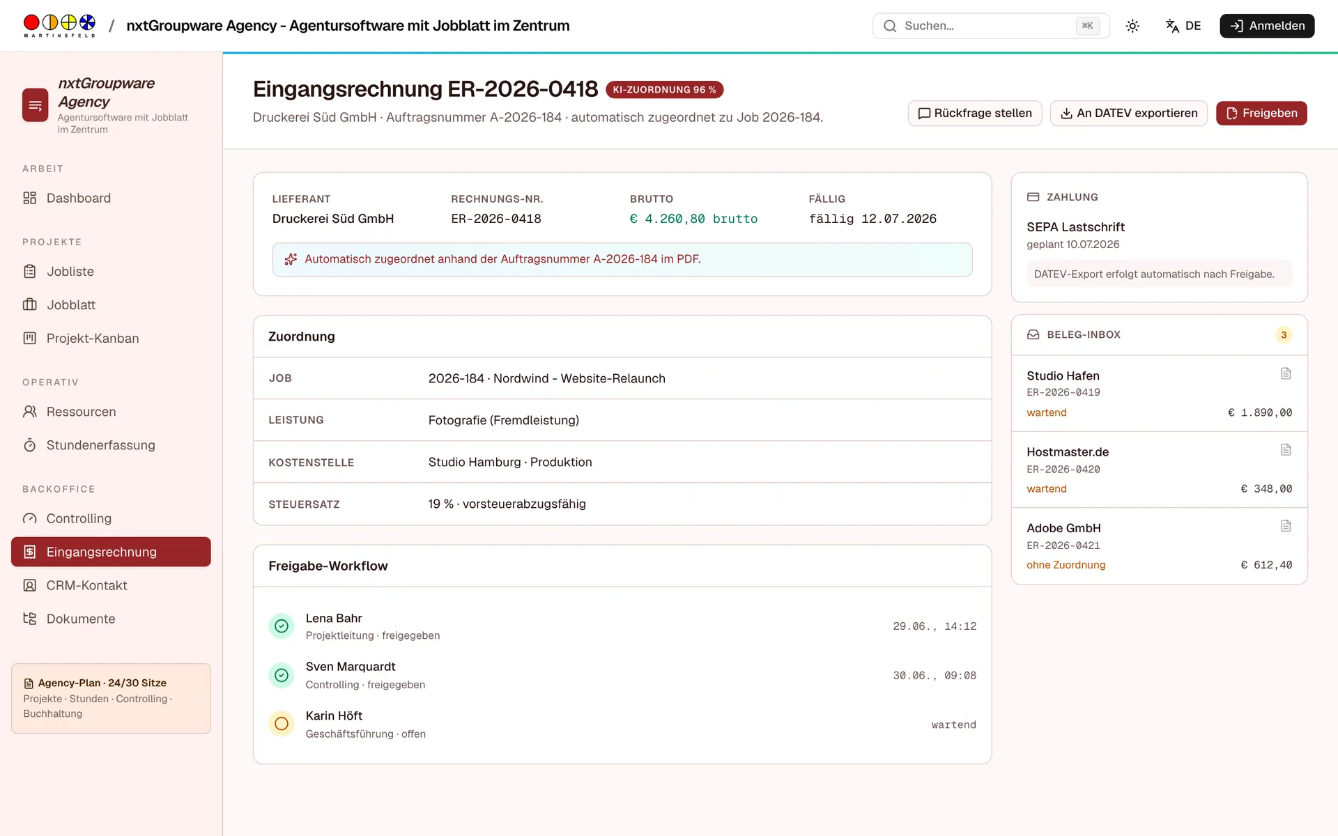Click An DATEV exportieren button
This screenshot has height=836, width=1338.
(1129, 114)
